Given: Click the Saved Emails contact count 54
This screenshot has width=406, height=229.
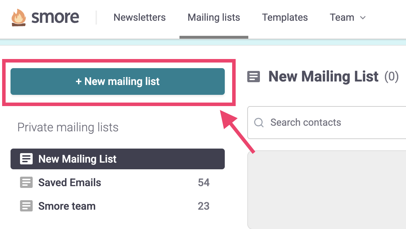Looking at the screenshot, I should click(x=204, y=182).
